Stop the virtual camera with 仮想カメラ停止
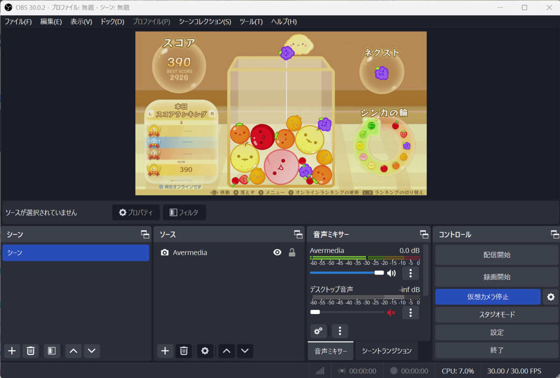 (488, 297)
